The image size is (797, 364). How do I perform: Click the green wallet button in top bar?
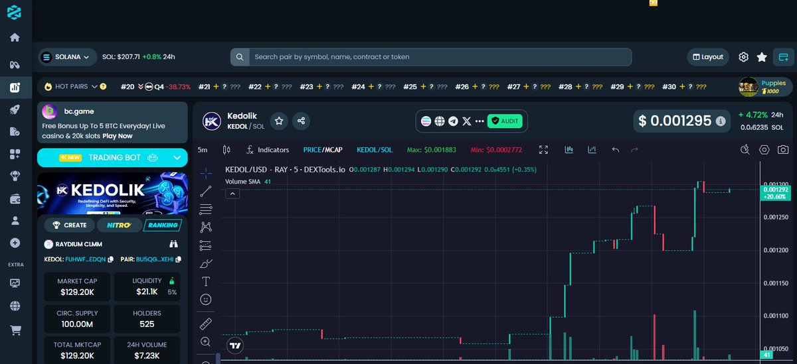click(784, 57)
